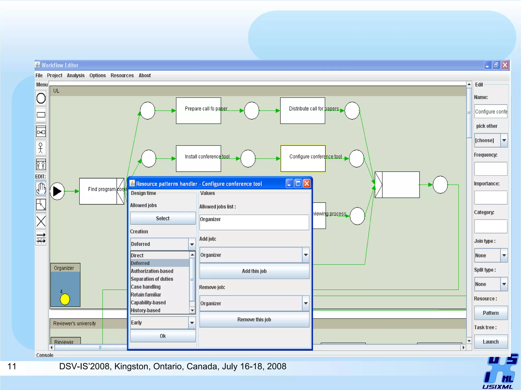The image size is (521, 390).
Task: Click the yellow token in Organizer box
Action: (65, 299)
